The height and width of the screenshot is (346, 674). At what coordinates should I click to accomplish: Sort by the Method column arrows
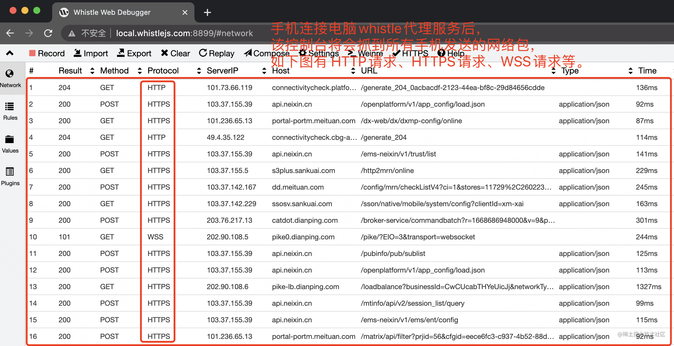click(x=140, y=71)
